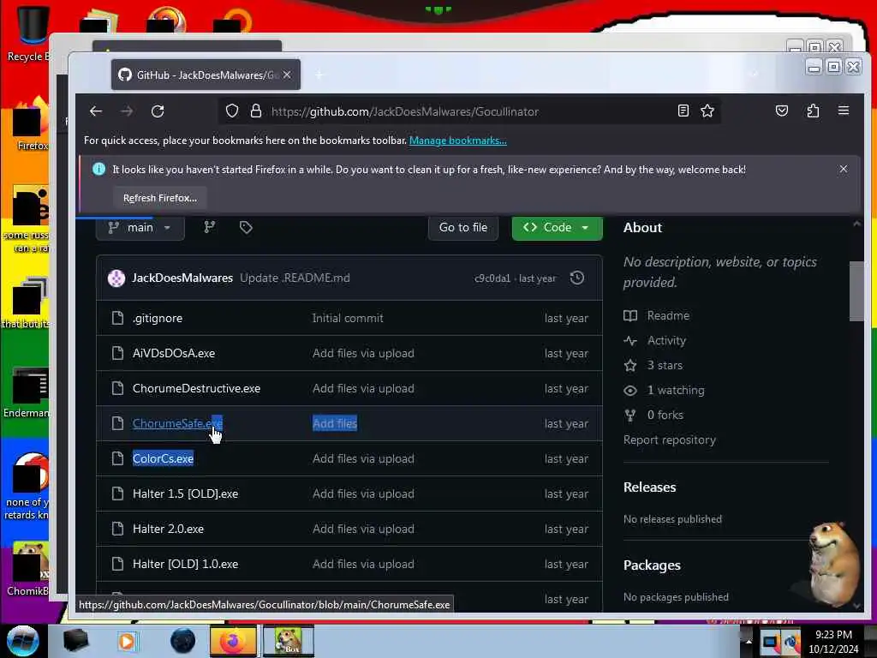Image resolution: width=877 pixels, height=658 pixels.
Task: Open Firefox hamburger application menu
Action: [844, 111]
